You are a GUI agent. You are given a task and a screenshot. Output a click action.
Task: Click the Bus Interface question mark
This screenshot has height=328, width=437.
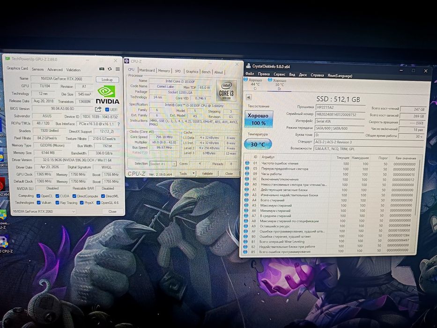pos(119,124)
